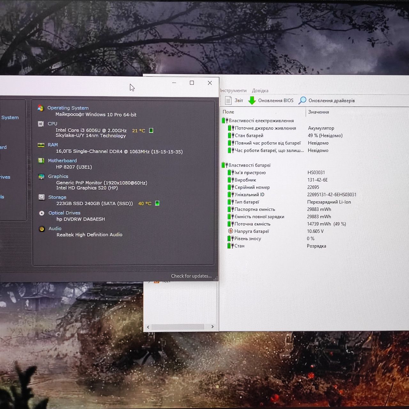Image resolution: width=409 pixels, height=409 pixels.
Task: Select 'Generic PnP Monitor (1920x1080@60Hz)'
Action: pos(102,183)
